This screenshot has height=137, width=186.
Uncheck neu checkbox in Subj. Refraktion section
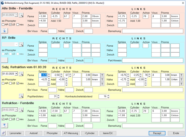18,83
